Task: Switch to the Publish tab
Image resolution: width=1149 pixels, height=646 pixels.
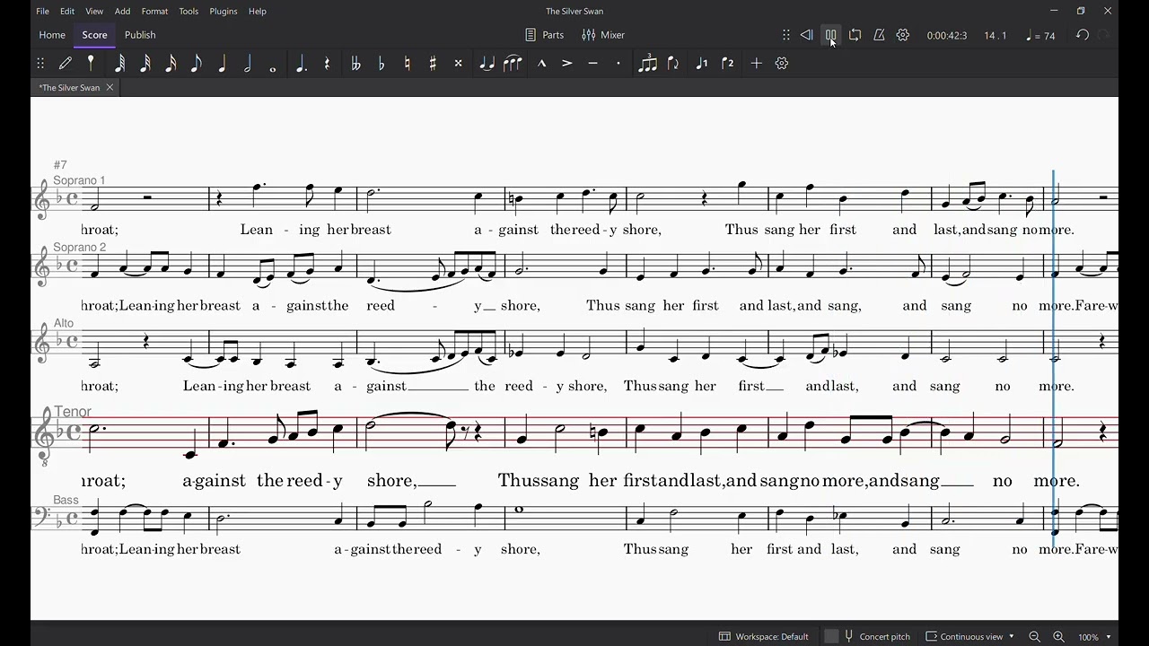Action: 140,35
